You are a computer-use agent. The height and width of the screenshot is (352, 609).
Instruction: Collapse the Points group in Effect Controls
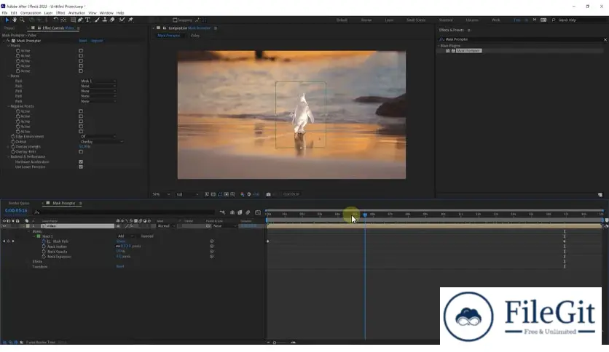click(x=9, y=46)
